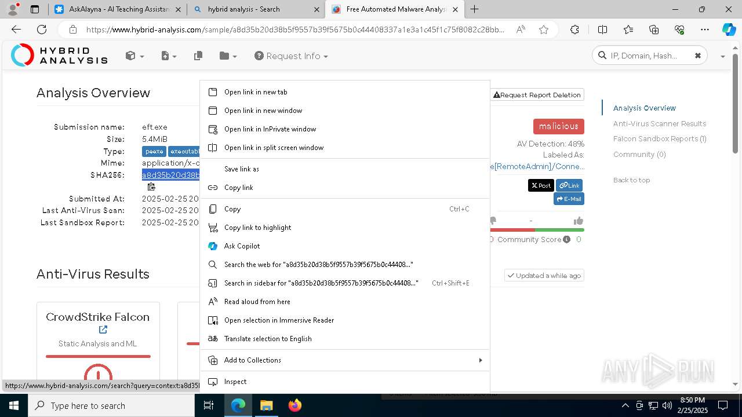
Task: Open selection in Immersive Reader
Action: tap(345, 320)
